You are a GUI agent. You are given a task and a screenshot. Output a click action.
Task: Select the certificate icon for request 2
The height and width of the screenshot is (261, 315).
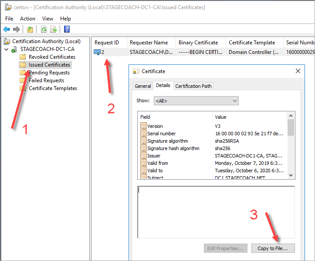pyautogui.click(x=97, y=52)
